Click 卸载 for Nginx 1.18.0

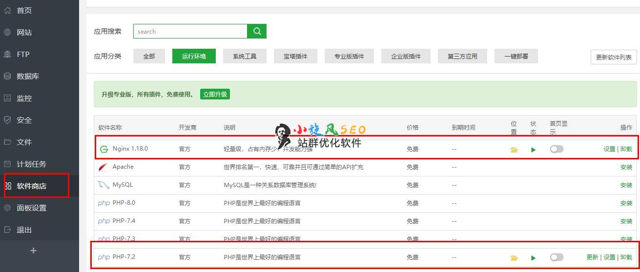click(626, 149)
